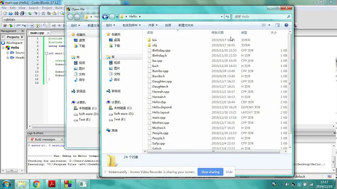
Task: Click the 名称 column header
Action: [150, 33]
